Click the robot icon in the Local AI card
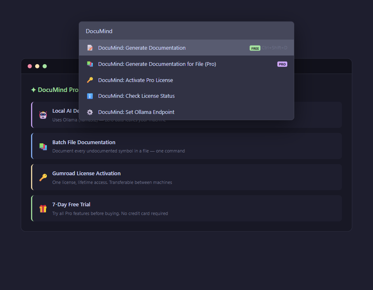Image resolution: width=373 pixels, height=290 pixels. 43,115
